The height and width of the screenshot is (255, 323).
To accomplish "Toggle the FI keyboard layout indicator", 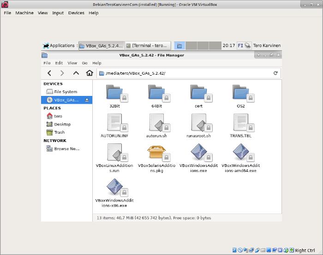I will pyautogui.click(x=240, y=46).
